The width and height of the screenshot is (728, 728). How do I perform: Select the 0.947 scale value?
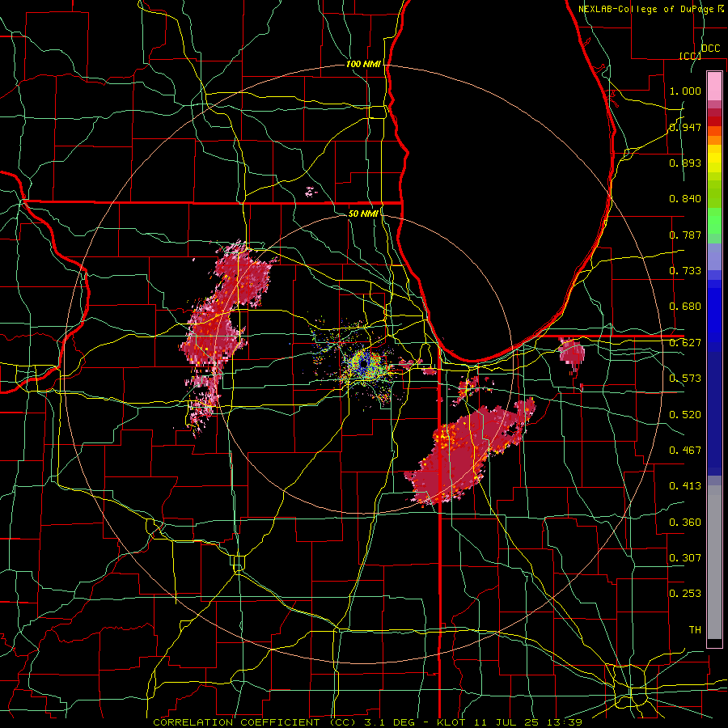pos(685,127)
